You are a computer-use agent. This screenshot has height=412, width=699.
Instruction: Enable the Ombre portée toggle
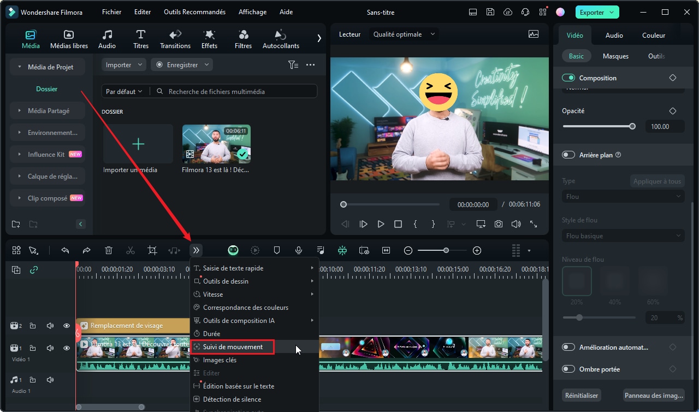568,369
